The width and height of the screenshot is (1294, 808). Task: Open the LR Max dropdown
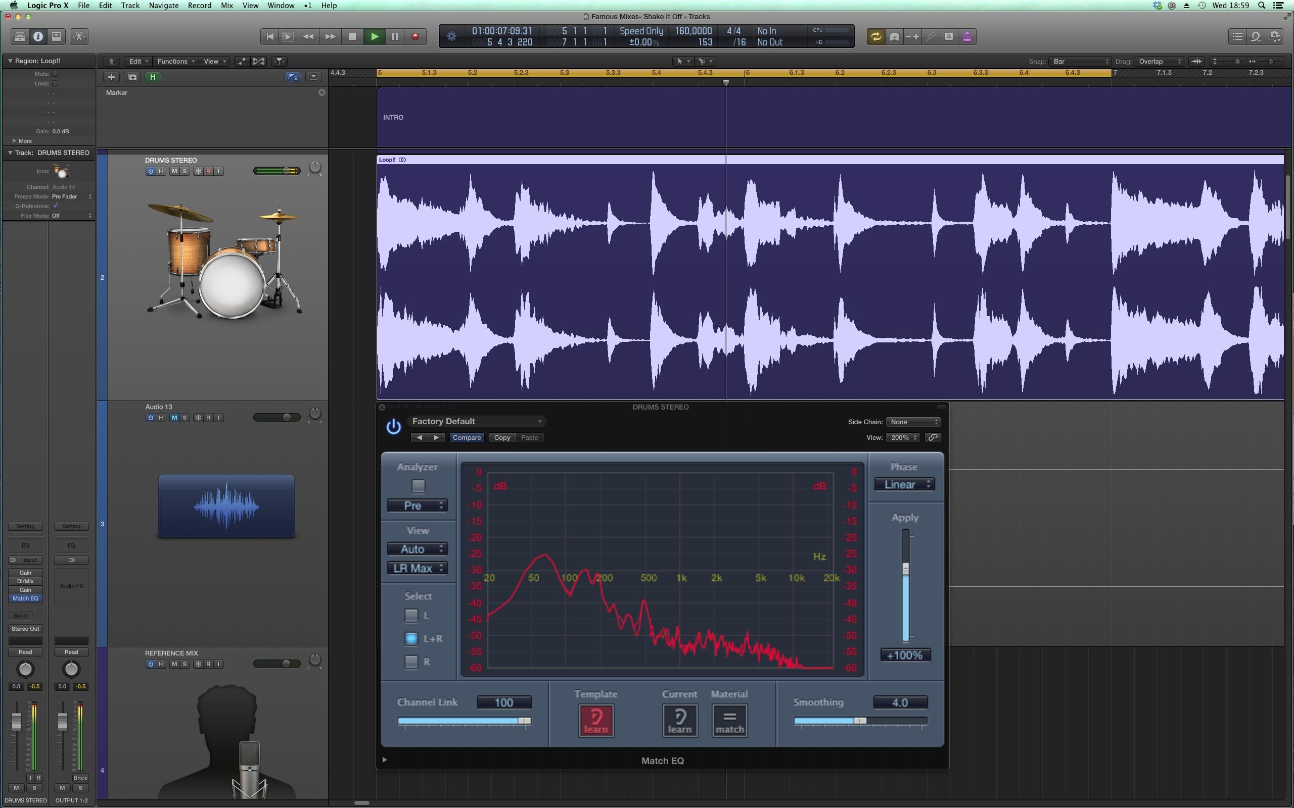coord(417,568)
